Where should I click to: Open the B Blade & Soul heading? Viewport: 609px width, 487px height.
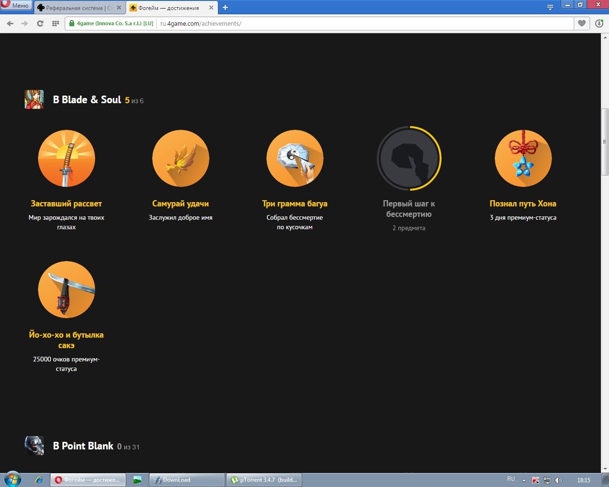point(87,99)
